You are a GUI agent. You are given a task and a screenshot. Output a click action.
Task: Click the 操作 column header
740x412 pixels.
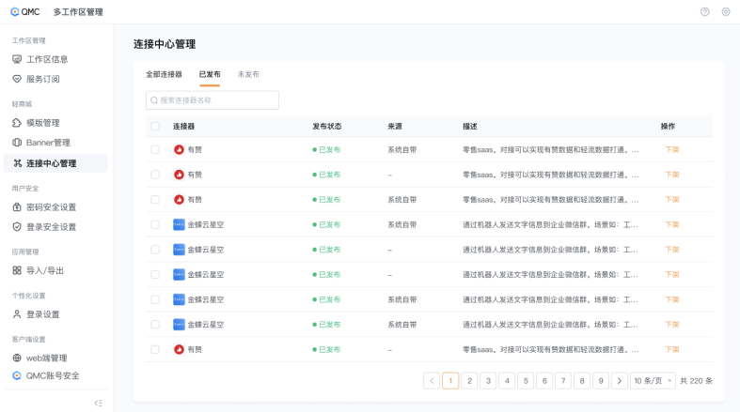point(668,126)
